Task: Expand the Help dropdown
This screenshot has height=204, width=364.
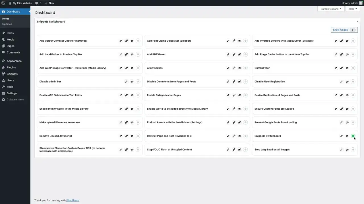Action: click(352, 9)
